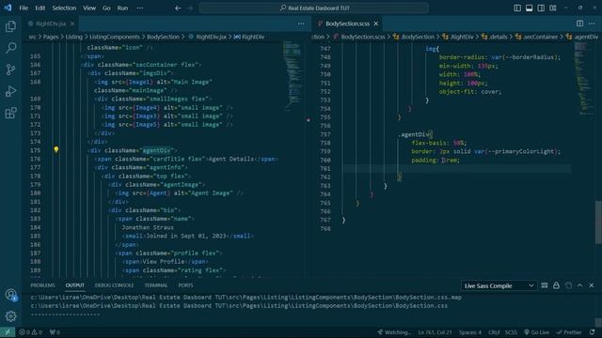Close the bottom panel
This screenshot has width=602, height=338.
pyautogui.click(x=592, y=285)
